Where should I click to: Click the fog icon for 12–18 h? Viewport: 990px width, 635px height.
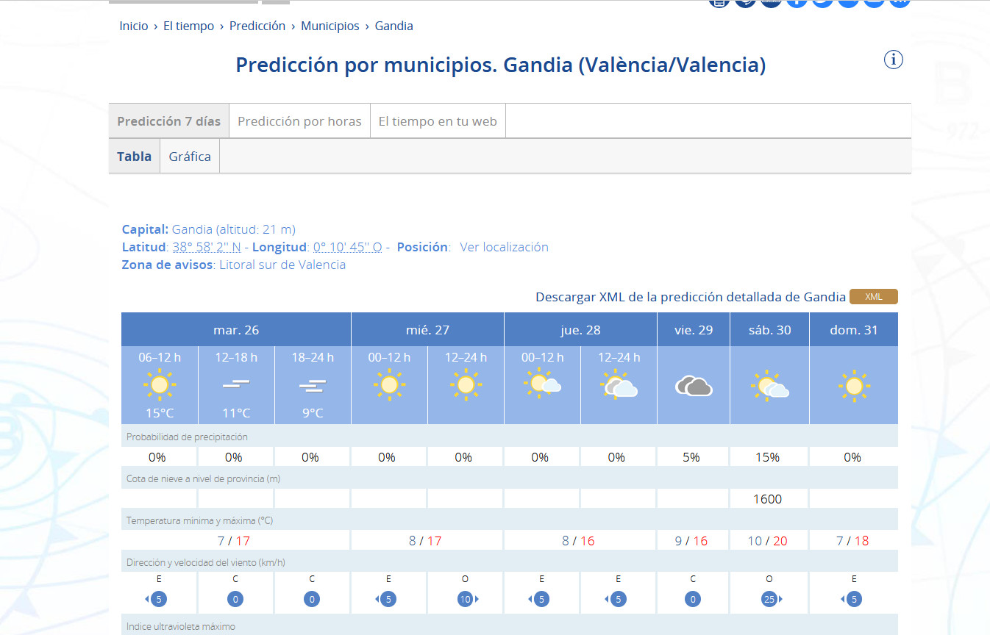tap(236, 384)
